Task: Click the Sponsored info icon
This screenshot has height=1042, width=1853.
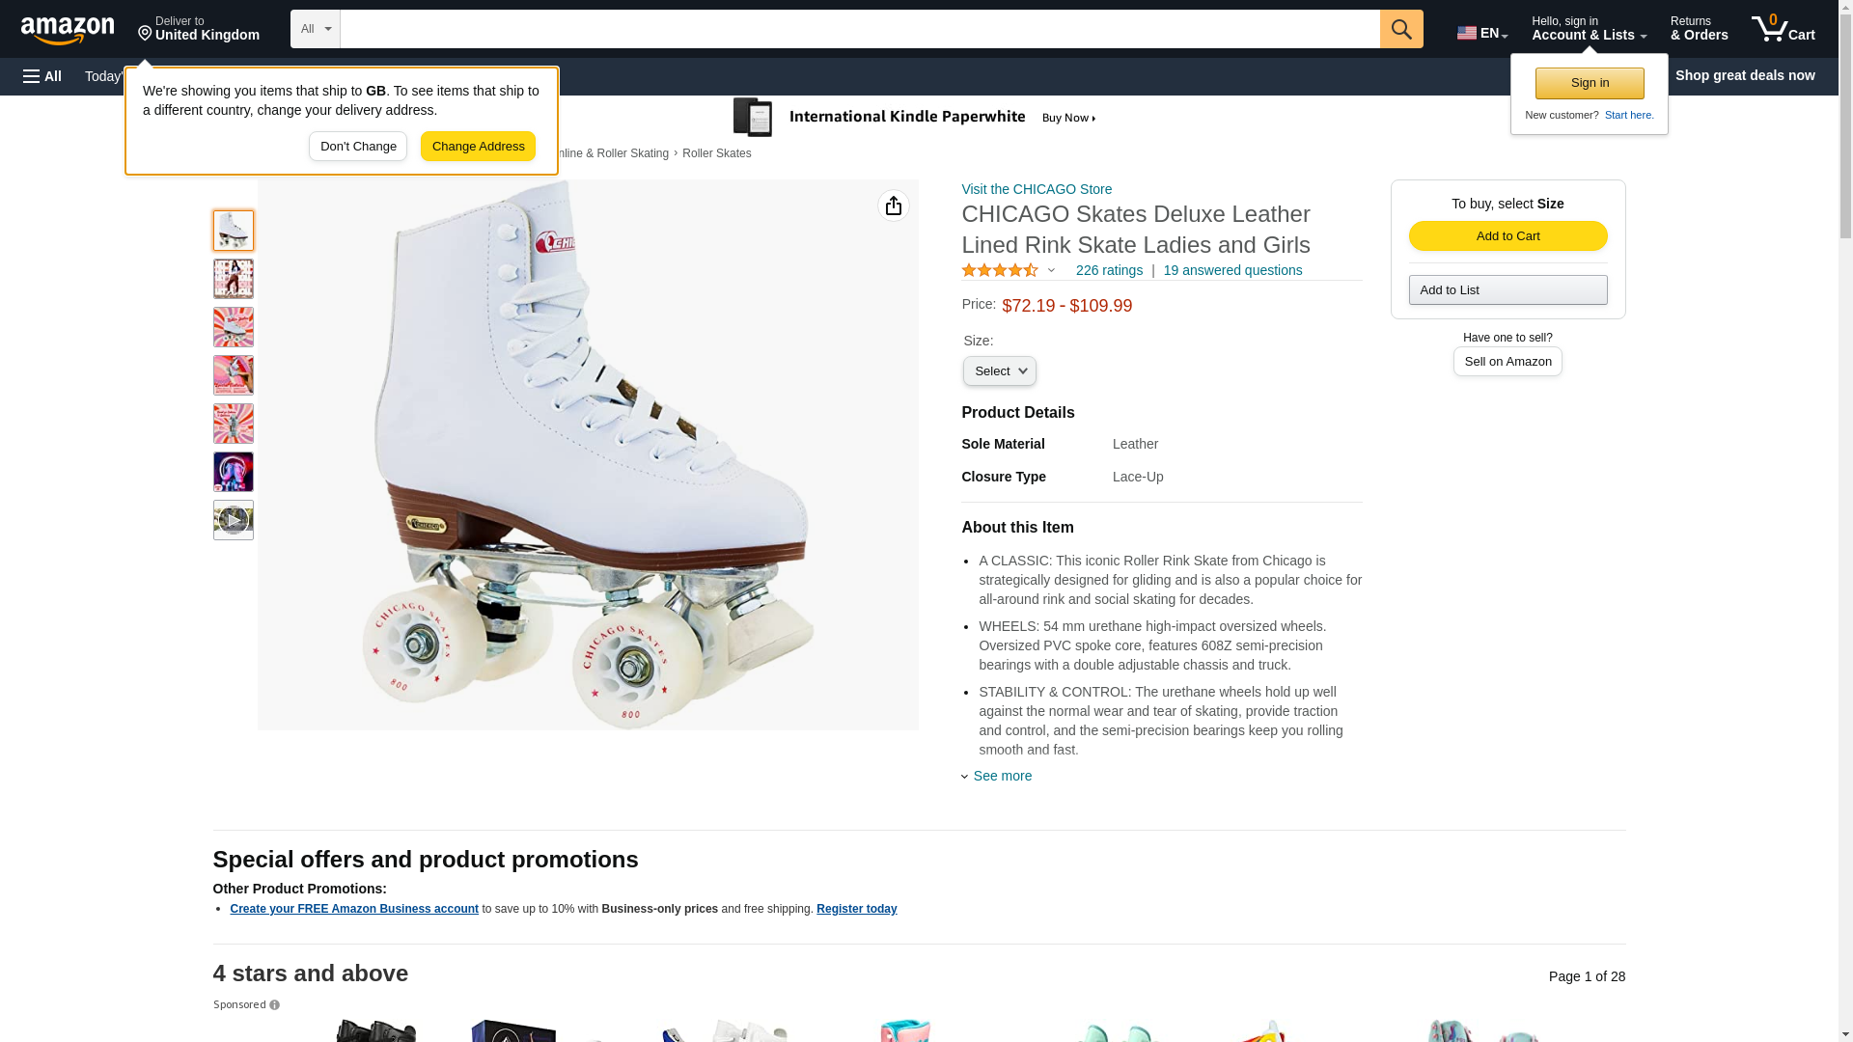Action: [x=274, y=1005]
